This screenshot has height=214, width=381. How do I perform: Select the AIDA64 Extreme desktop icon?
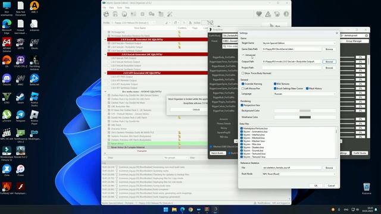7,45
